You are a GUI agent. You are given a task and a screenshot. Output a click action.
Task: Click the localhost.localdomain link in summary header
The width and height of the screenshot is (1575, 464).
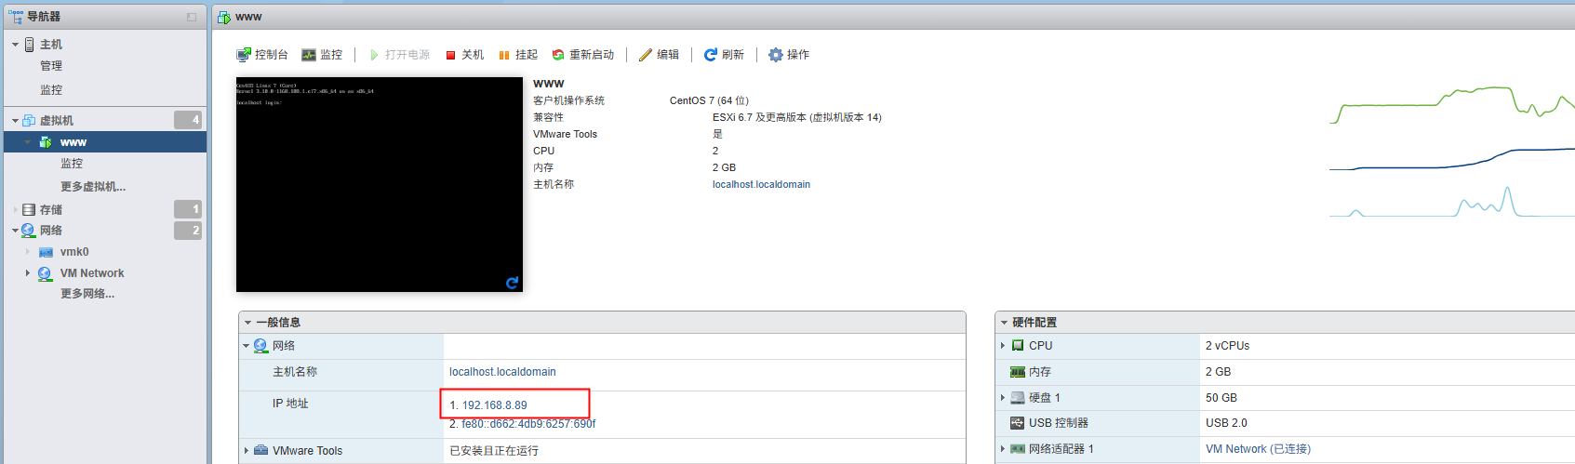(x=761, y=184)
